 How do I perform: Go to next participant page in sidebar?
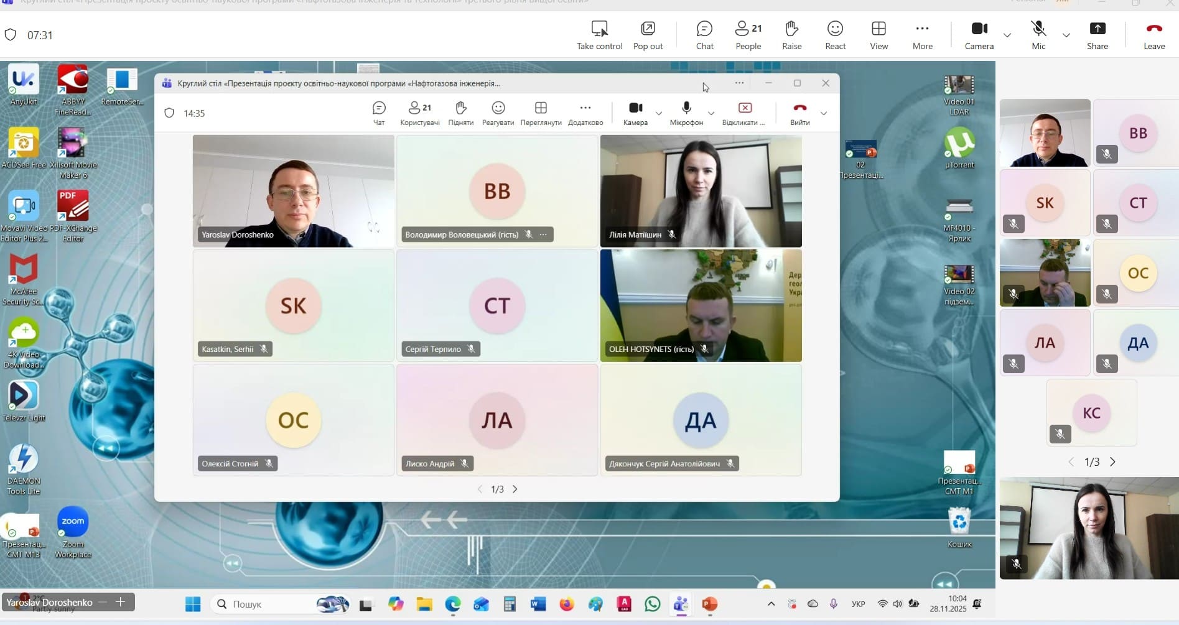(1112, 462)
